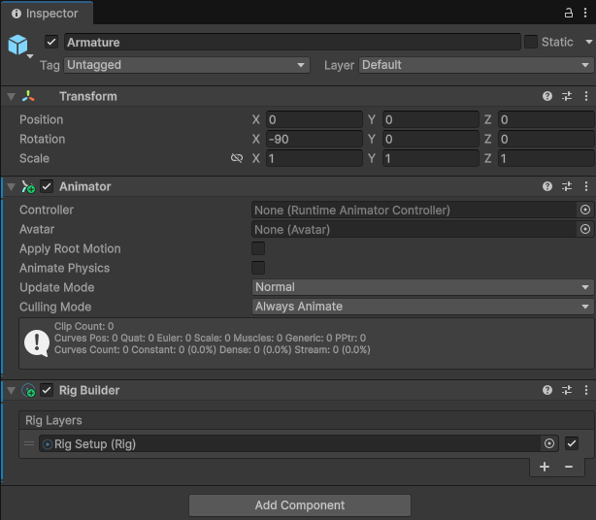Collapse the Rig Builder component foldout

11,390
